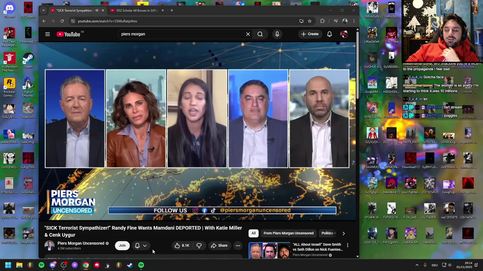Viewport: 483px width, 271px height.
Task: Switch to Discord in the taskbar
Action: click(x=52, y=265)
